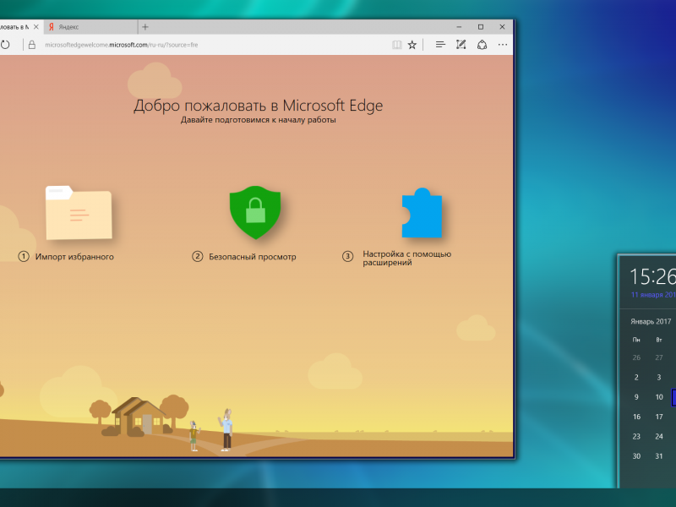Make a Web Note with pen icon

click(461, 45)
